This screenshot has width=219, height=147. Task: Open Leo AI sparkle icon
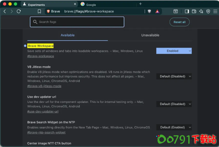pyautogui.click(x=201, y=11)
